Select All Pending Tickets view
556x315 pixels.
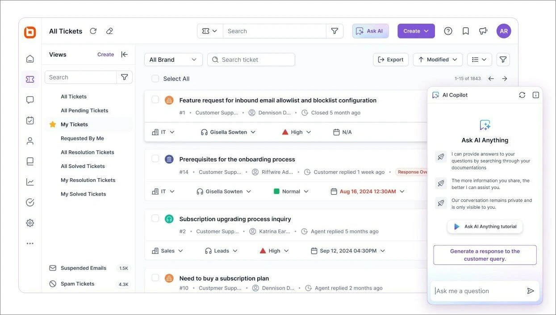[84, 110]
